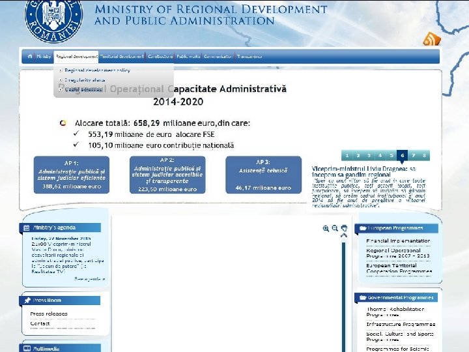Image resolution: width=469 pixels, height=352 pixels.
Task: Click the Ministry's agenda calendar icon
Action: point(26,227)
